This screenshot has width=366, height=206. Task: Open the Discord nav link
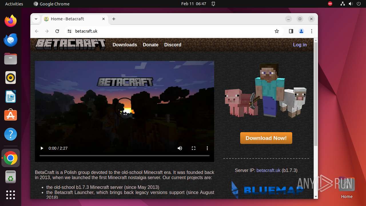[173, 45]
